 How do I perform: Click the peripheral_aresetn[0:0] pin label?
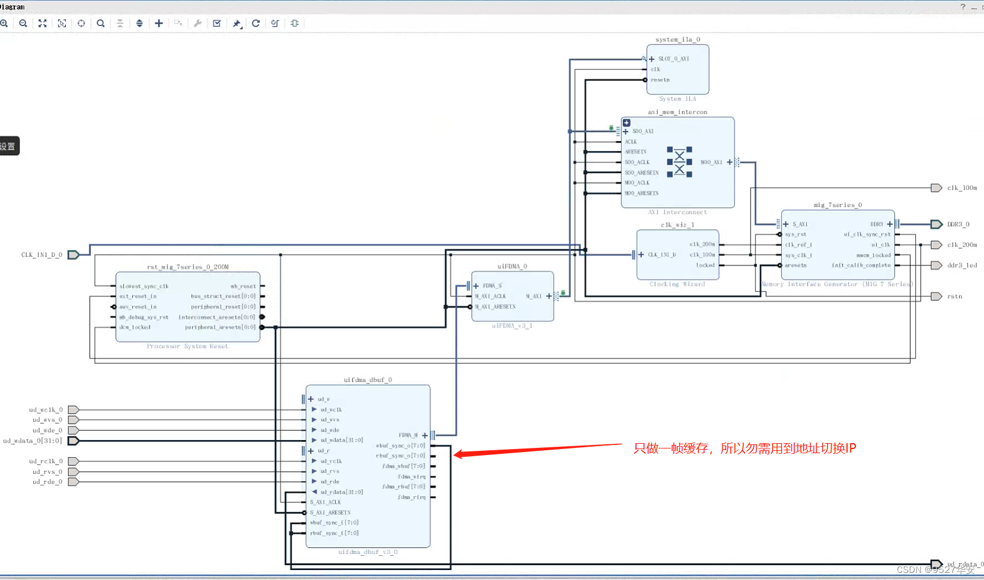point(220,328)
